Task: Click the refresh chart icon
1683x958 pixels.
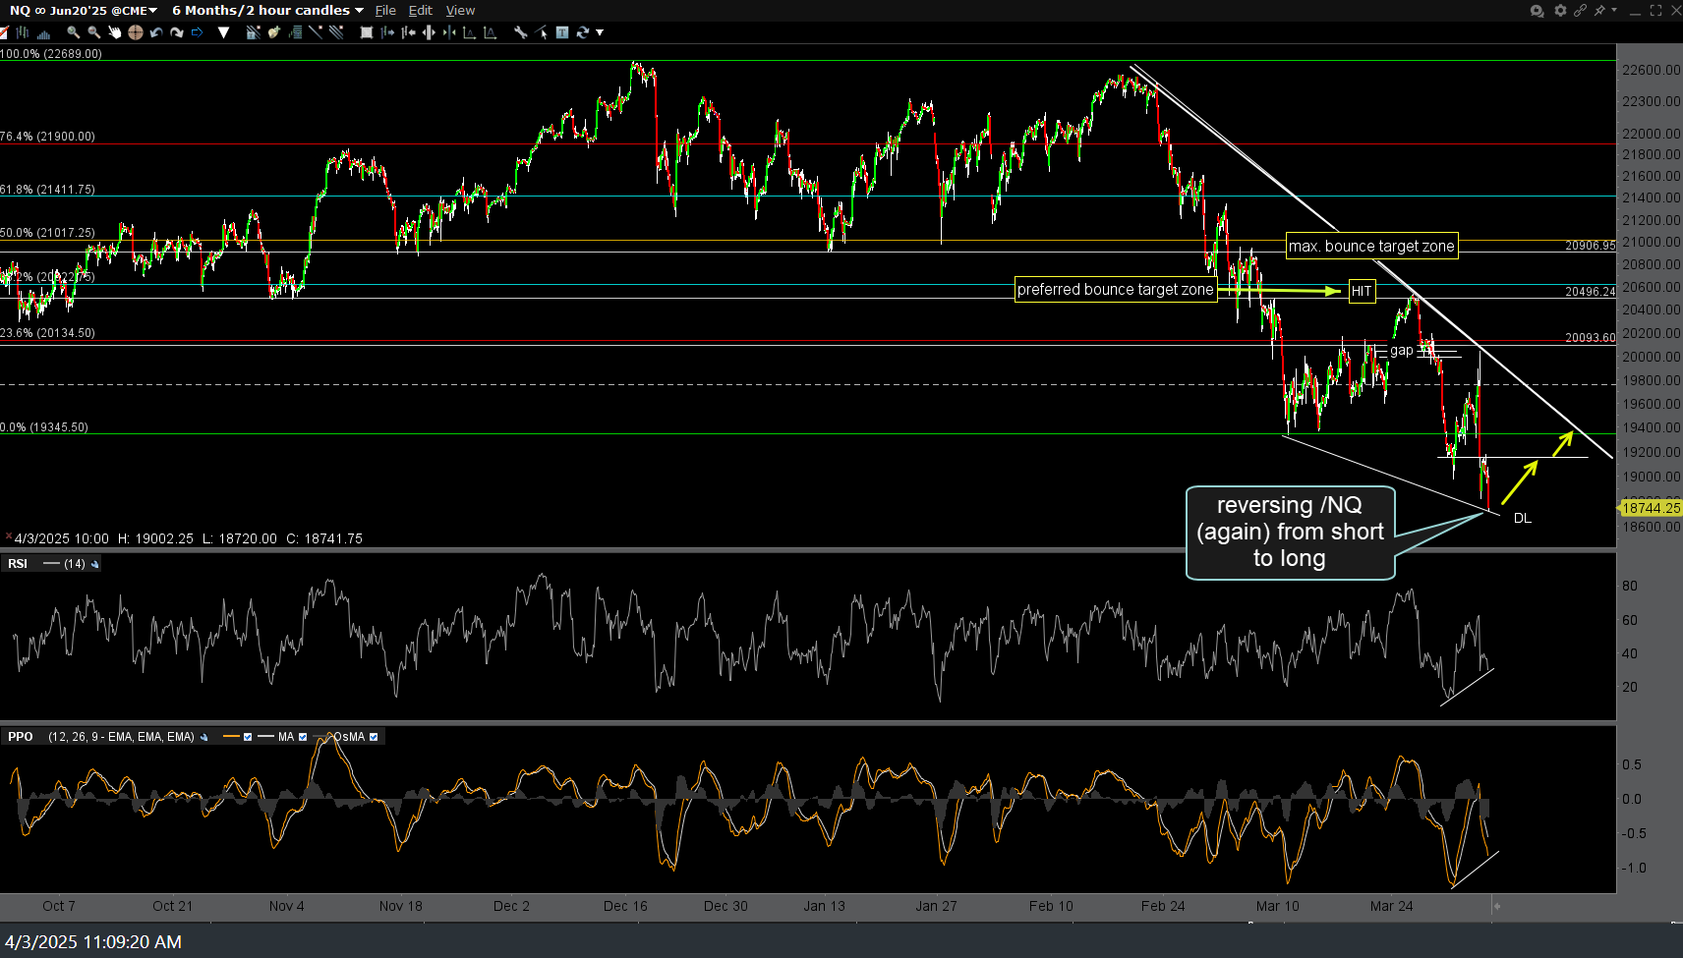Action: [582, 32]
